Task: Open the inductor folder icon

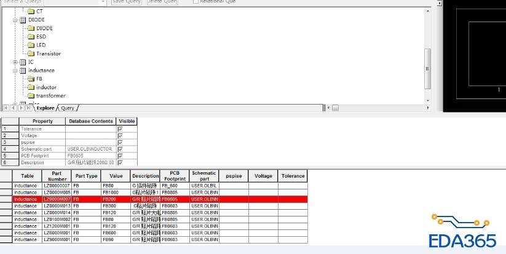Action: [x=31, y=87]
